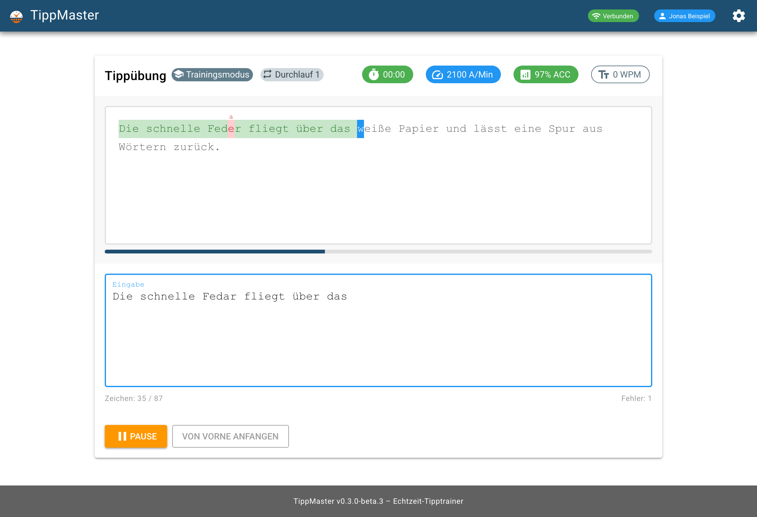Click the graduation cap icon in Trainingsmodus chip
This screenshot has width=757, height=517.
[x=179, y=74]
